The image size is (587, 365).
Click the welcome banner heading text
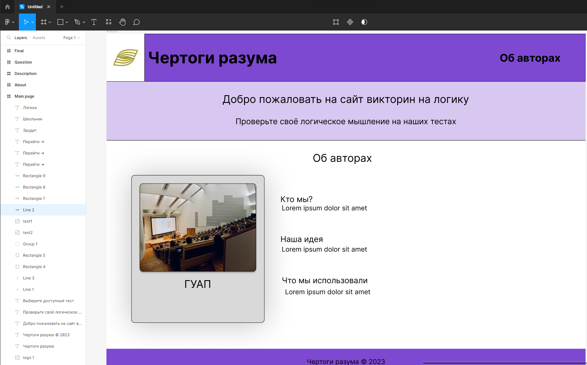coord(346,99)
